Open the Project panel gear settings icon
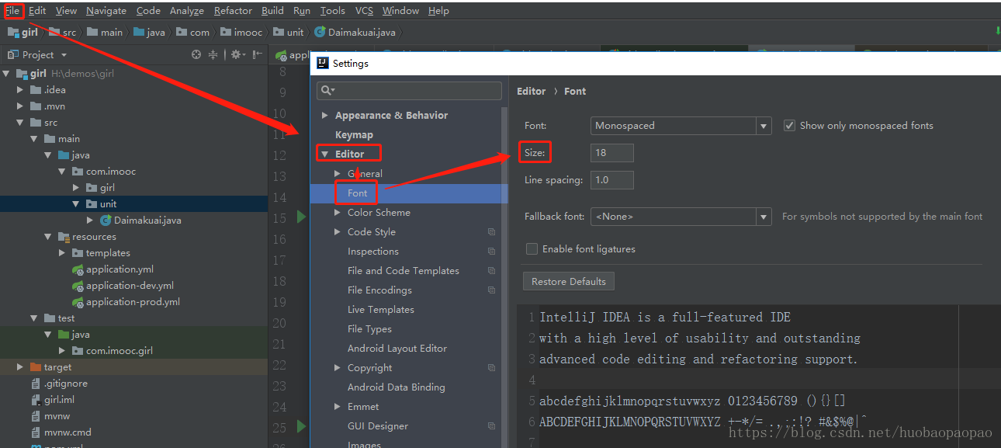This screenshot has width=1001, height=448. (236, 54)
